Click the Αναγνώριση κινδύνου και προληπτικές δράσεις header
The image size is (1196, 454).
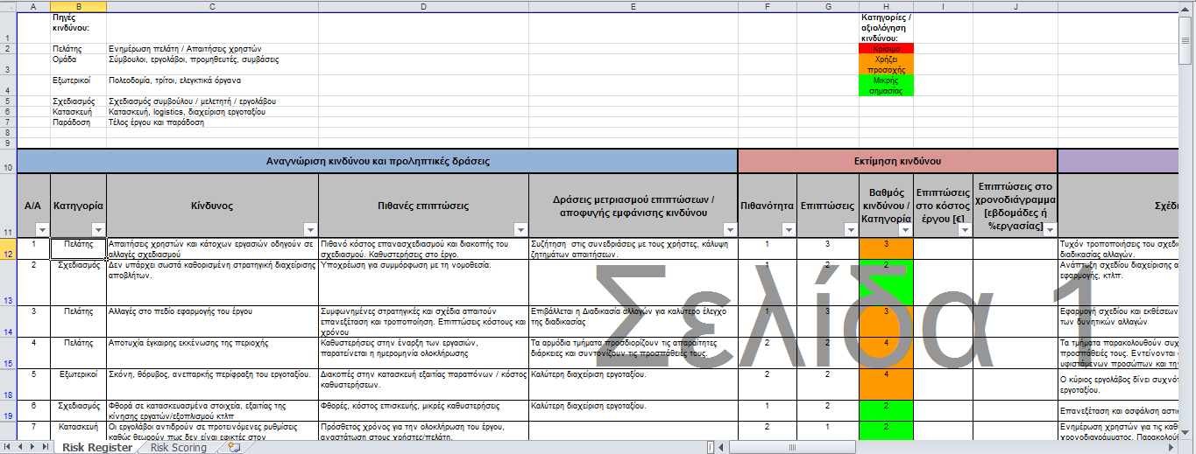pyautogui.click(x=378, y=162)
